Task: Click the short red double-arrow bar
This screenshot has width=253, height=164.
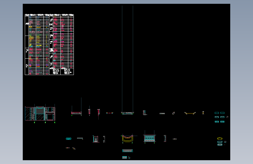Action: click(110, 113)
